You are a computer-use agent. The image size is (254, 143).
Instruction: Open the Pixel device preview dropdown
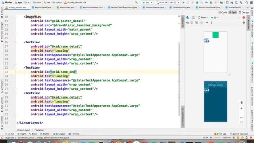[203, 17]
